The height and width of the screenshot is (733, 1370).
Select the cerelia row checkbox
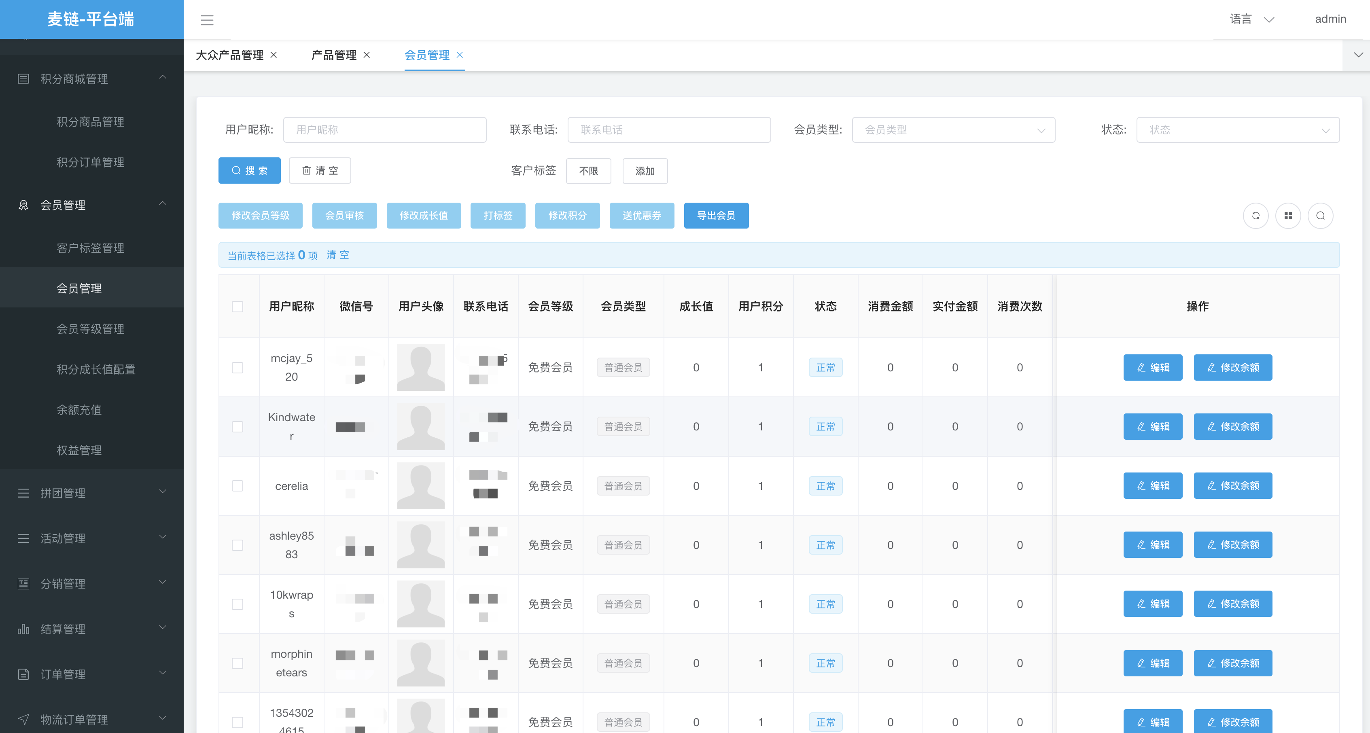click(x=238, y=486)
